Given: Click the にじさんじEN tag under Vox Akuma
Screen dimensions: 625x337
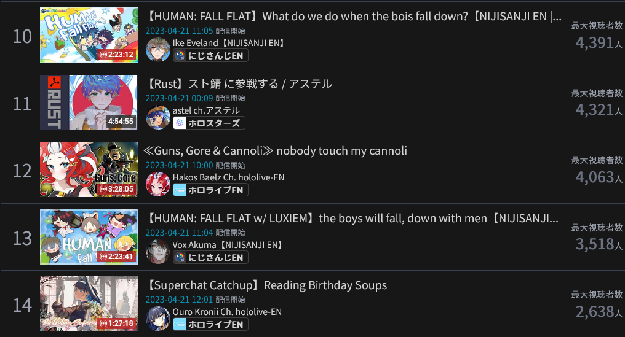Looking at the screenshot, I should coord(210,258).
